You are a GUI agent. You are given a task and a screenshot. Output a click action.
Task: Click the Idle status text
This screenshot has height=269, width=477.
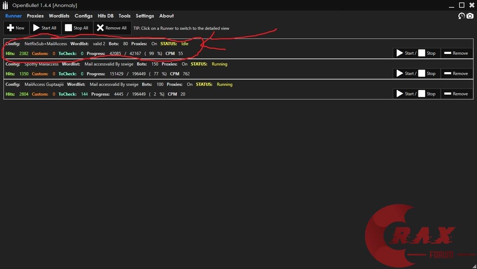coord(185,44)
